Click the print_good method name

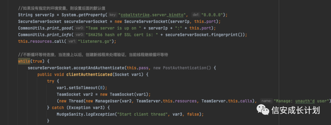click(x=59, y=28)
